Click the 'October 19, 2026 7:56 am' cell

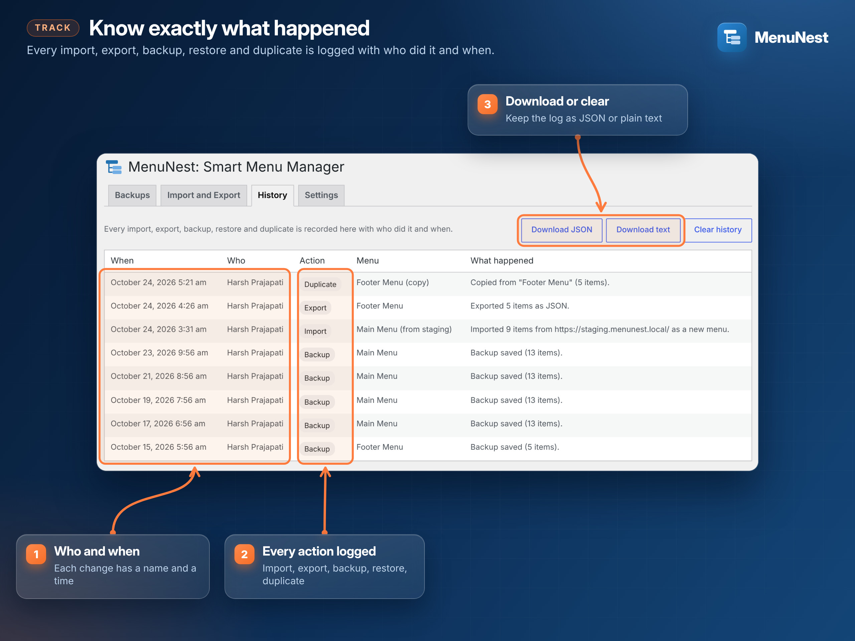(158, 400)
